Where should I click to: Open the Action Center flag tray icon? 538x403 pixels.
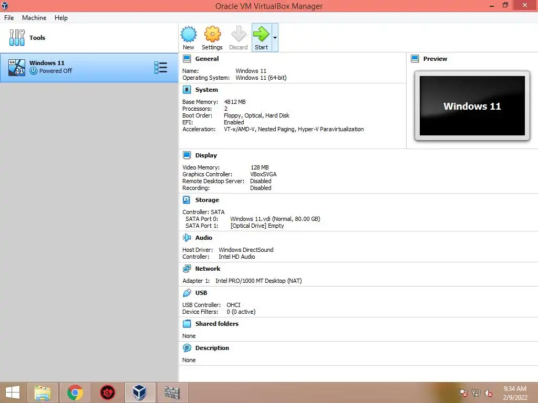pos(463,393)
